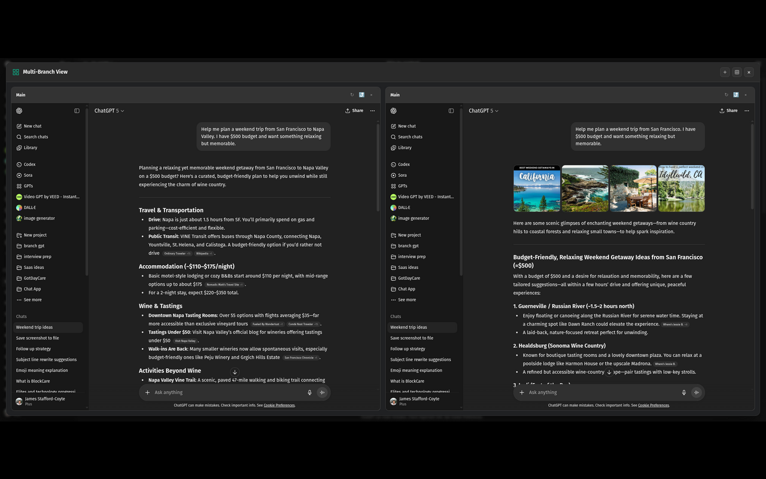
Task: Open Cookie Preferences link in right pane
Action: [x=653, y=405]
